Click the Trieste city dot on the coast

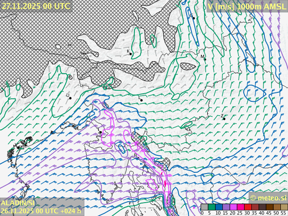(x=100, y=132)
